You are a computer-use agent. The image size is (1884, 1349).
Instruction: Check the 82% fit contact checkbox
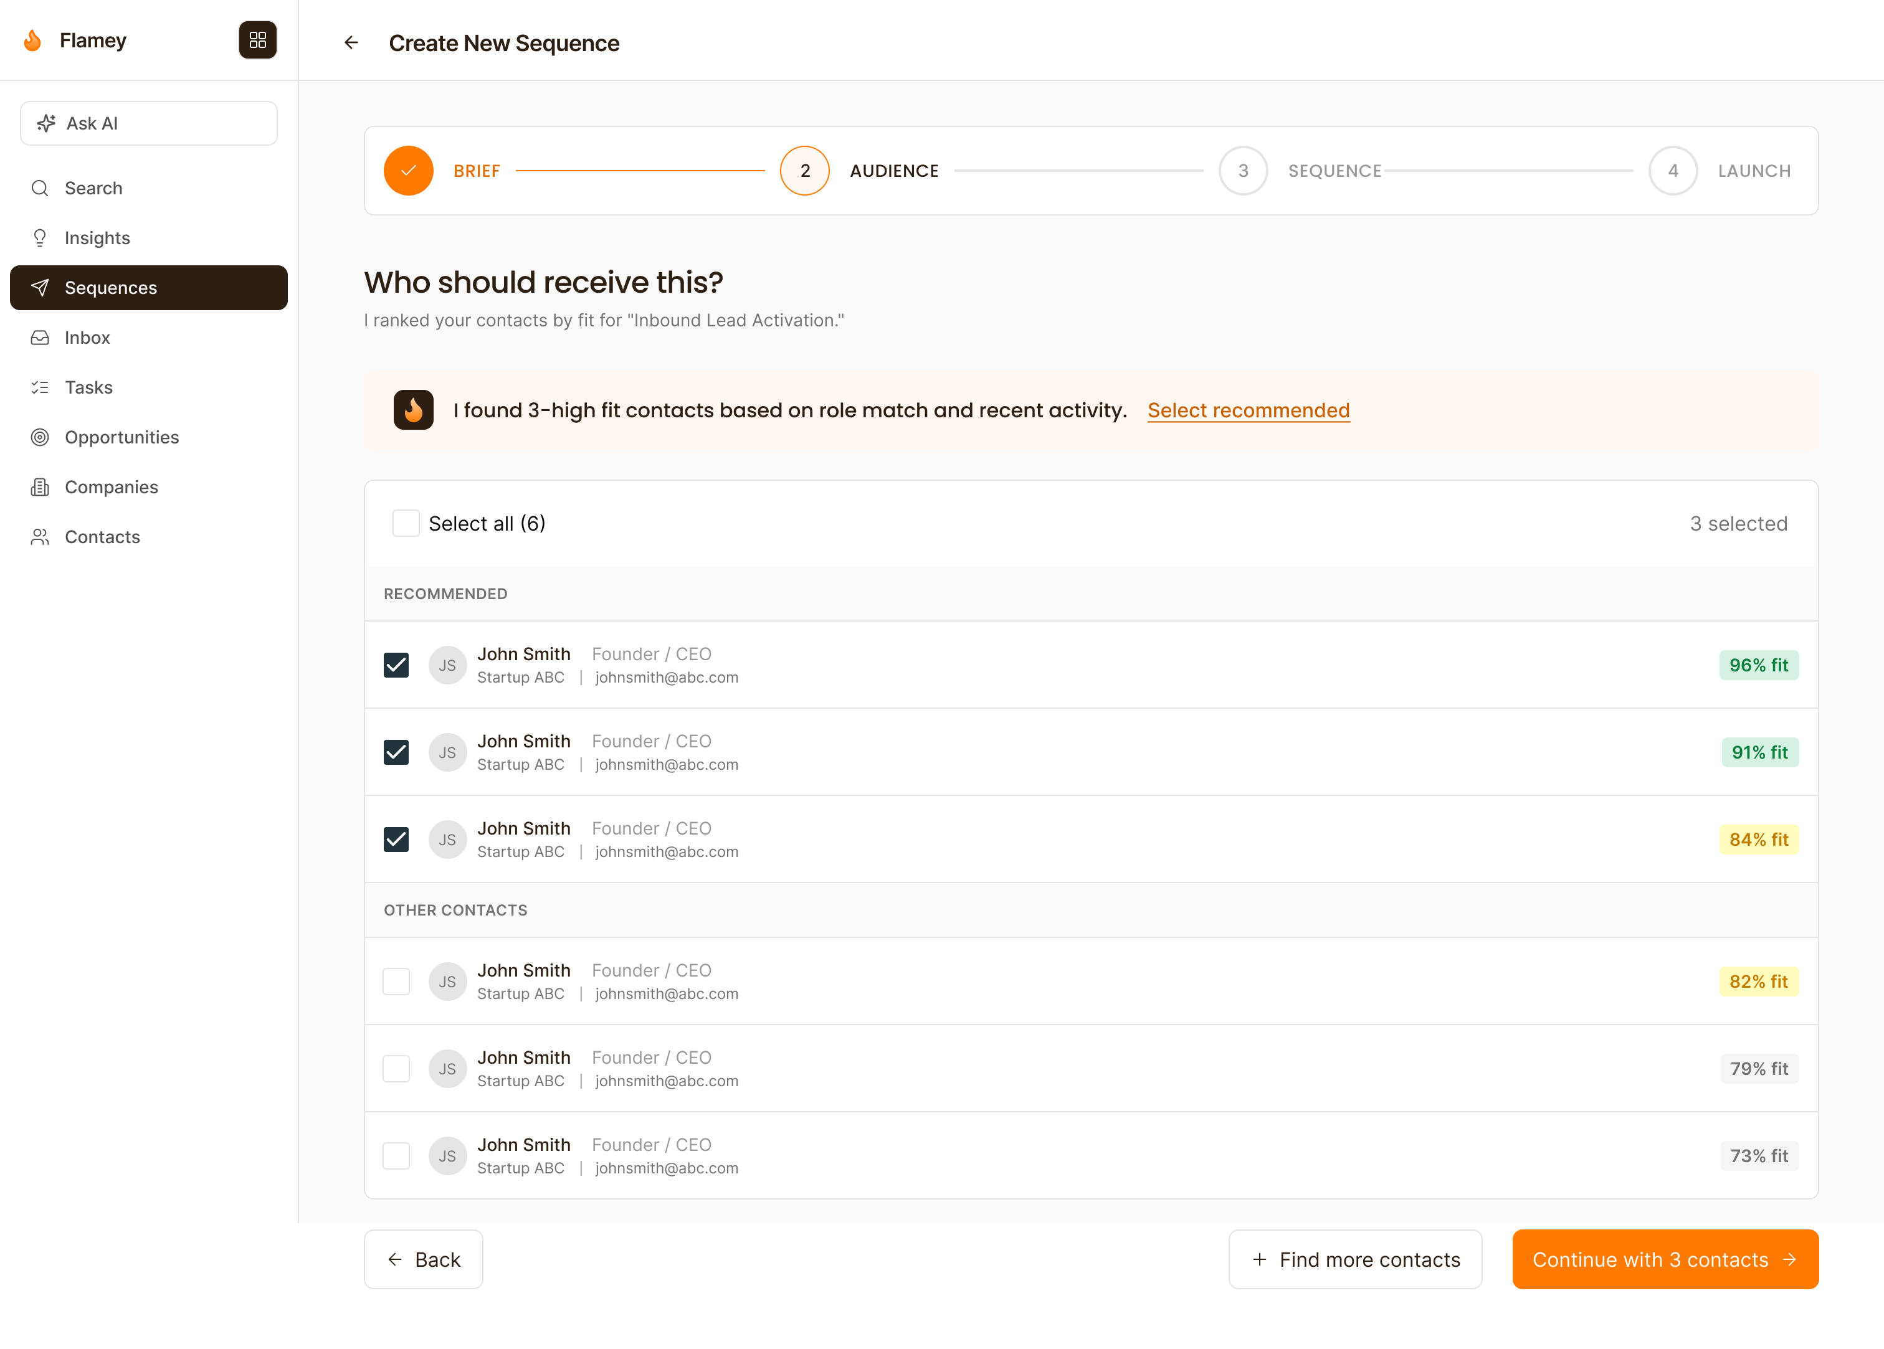coord(396,981)
